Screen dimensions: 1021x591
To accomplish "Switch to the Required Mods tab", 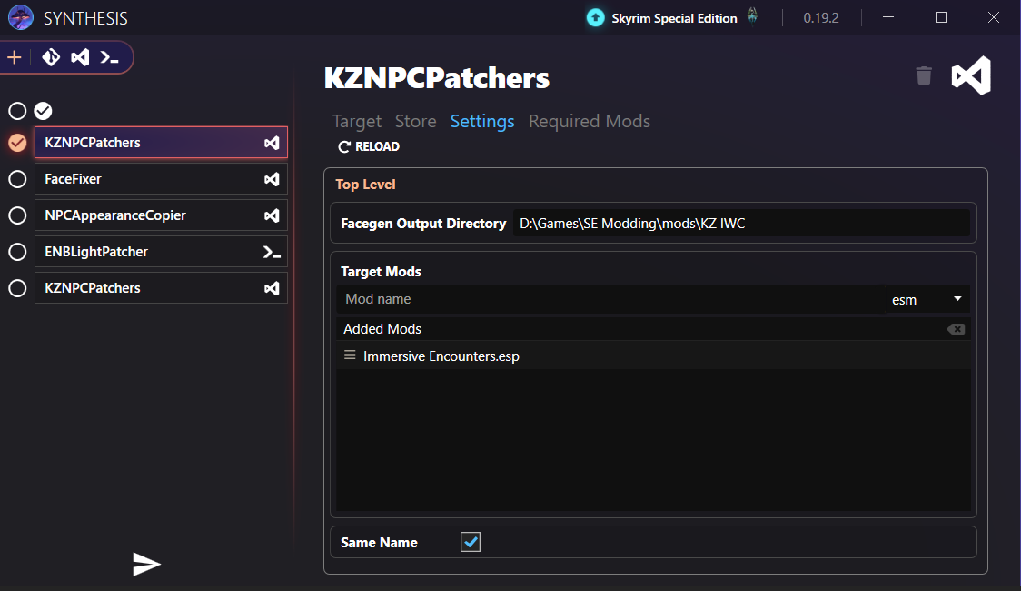I will click(x=589, y=121).
